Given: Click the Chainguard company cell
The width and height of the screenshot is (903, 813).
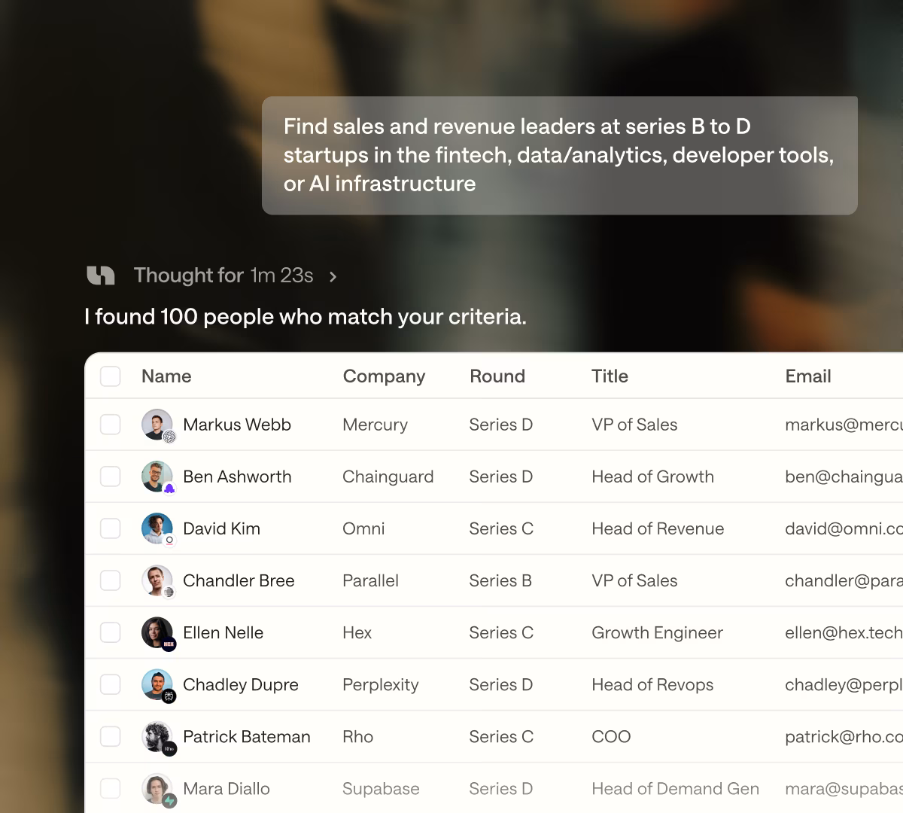Looking at the screenshot, I should (388, 477).
